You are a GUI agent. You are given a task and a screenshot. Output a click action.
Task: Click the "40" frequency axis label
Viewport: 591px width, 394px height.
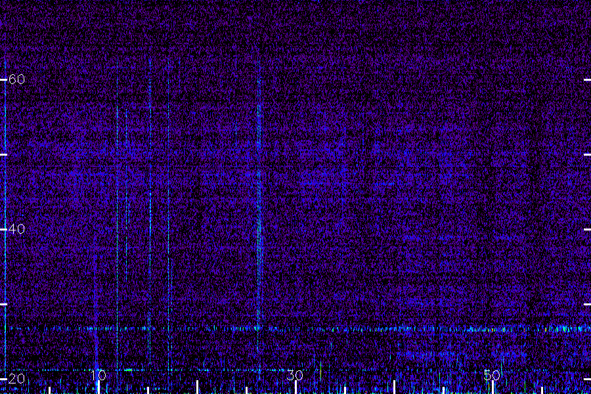tap(16, 229)
